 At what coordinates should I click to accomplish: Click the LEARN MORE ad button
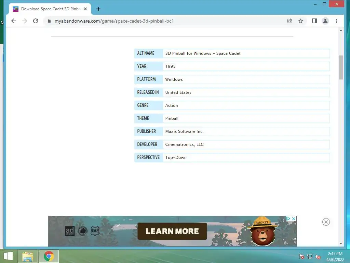pos(172,231)
